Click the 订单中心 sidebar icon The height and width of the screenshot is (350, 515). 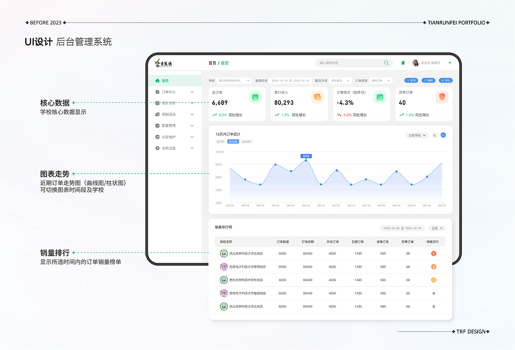157,92
